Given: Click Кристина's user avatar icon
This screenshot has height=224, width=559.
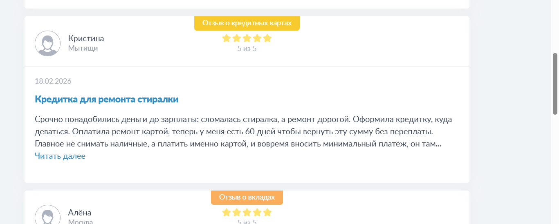Looking at the screenshot, I should [x=48, y=43].
